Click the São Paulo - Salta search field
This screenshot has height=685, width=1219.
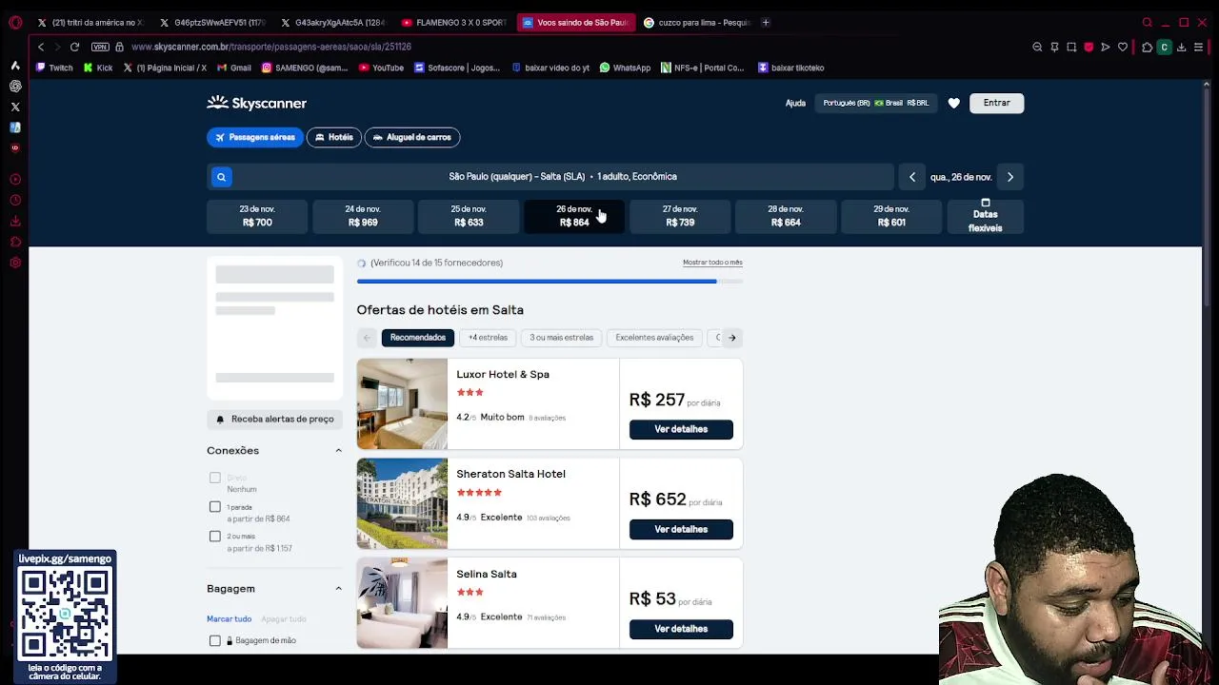(x=563, y=177)
